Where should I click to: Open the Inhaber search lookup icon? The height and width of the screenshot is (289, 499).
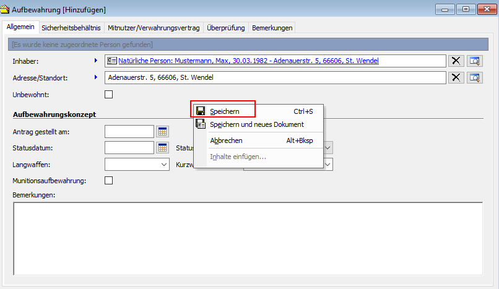(x=475, y=61)
